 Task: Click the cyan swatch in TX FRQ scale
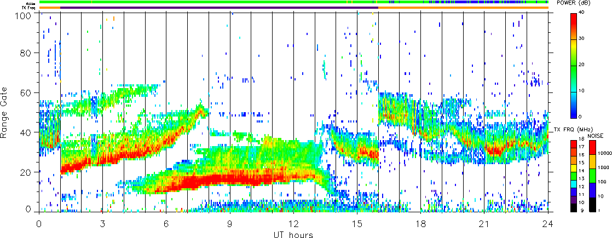(574, 184)
